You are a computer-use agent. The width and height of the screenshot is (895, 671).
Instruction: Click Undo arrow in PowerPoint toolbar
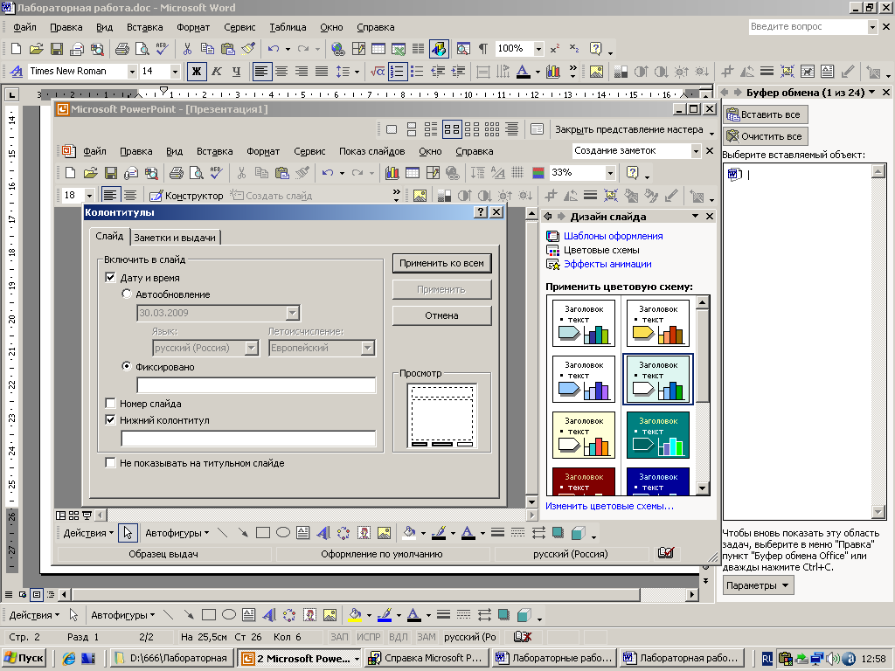click(327, 173)
